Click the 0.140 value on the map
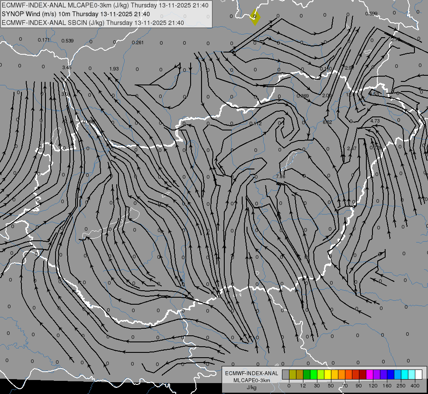The height and width of the screenshot is (394, 428). [326, 69]
